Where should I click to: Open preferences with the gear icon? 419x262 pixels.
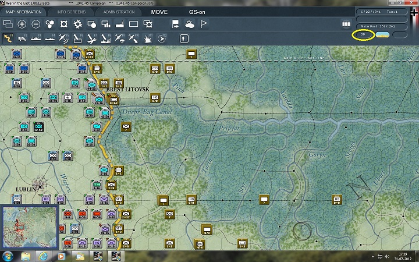coord(78,24)
